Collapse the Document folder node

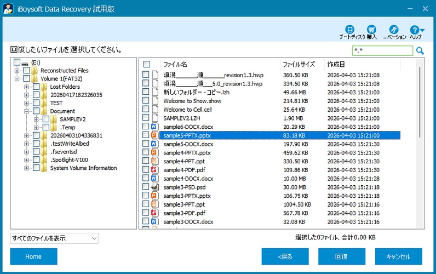coord(26,111)
